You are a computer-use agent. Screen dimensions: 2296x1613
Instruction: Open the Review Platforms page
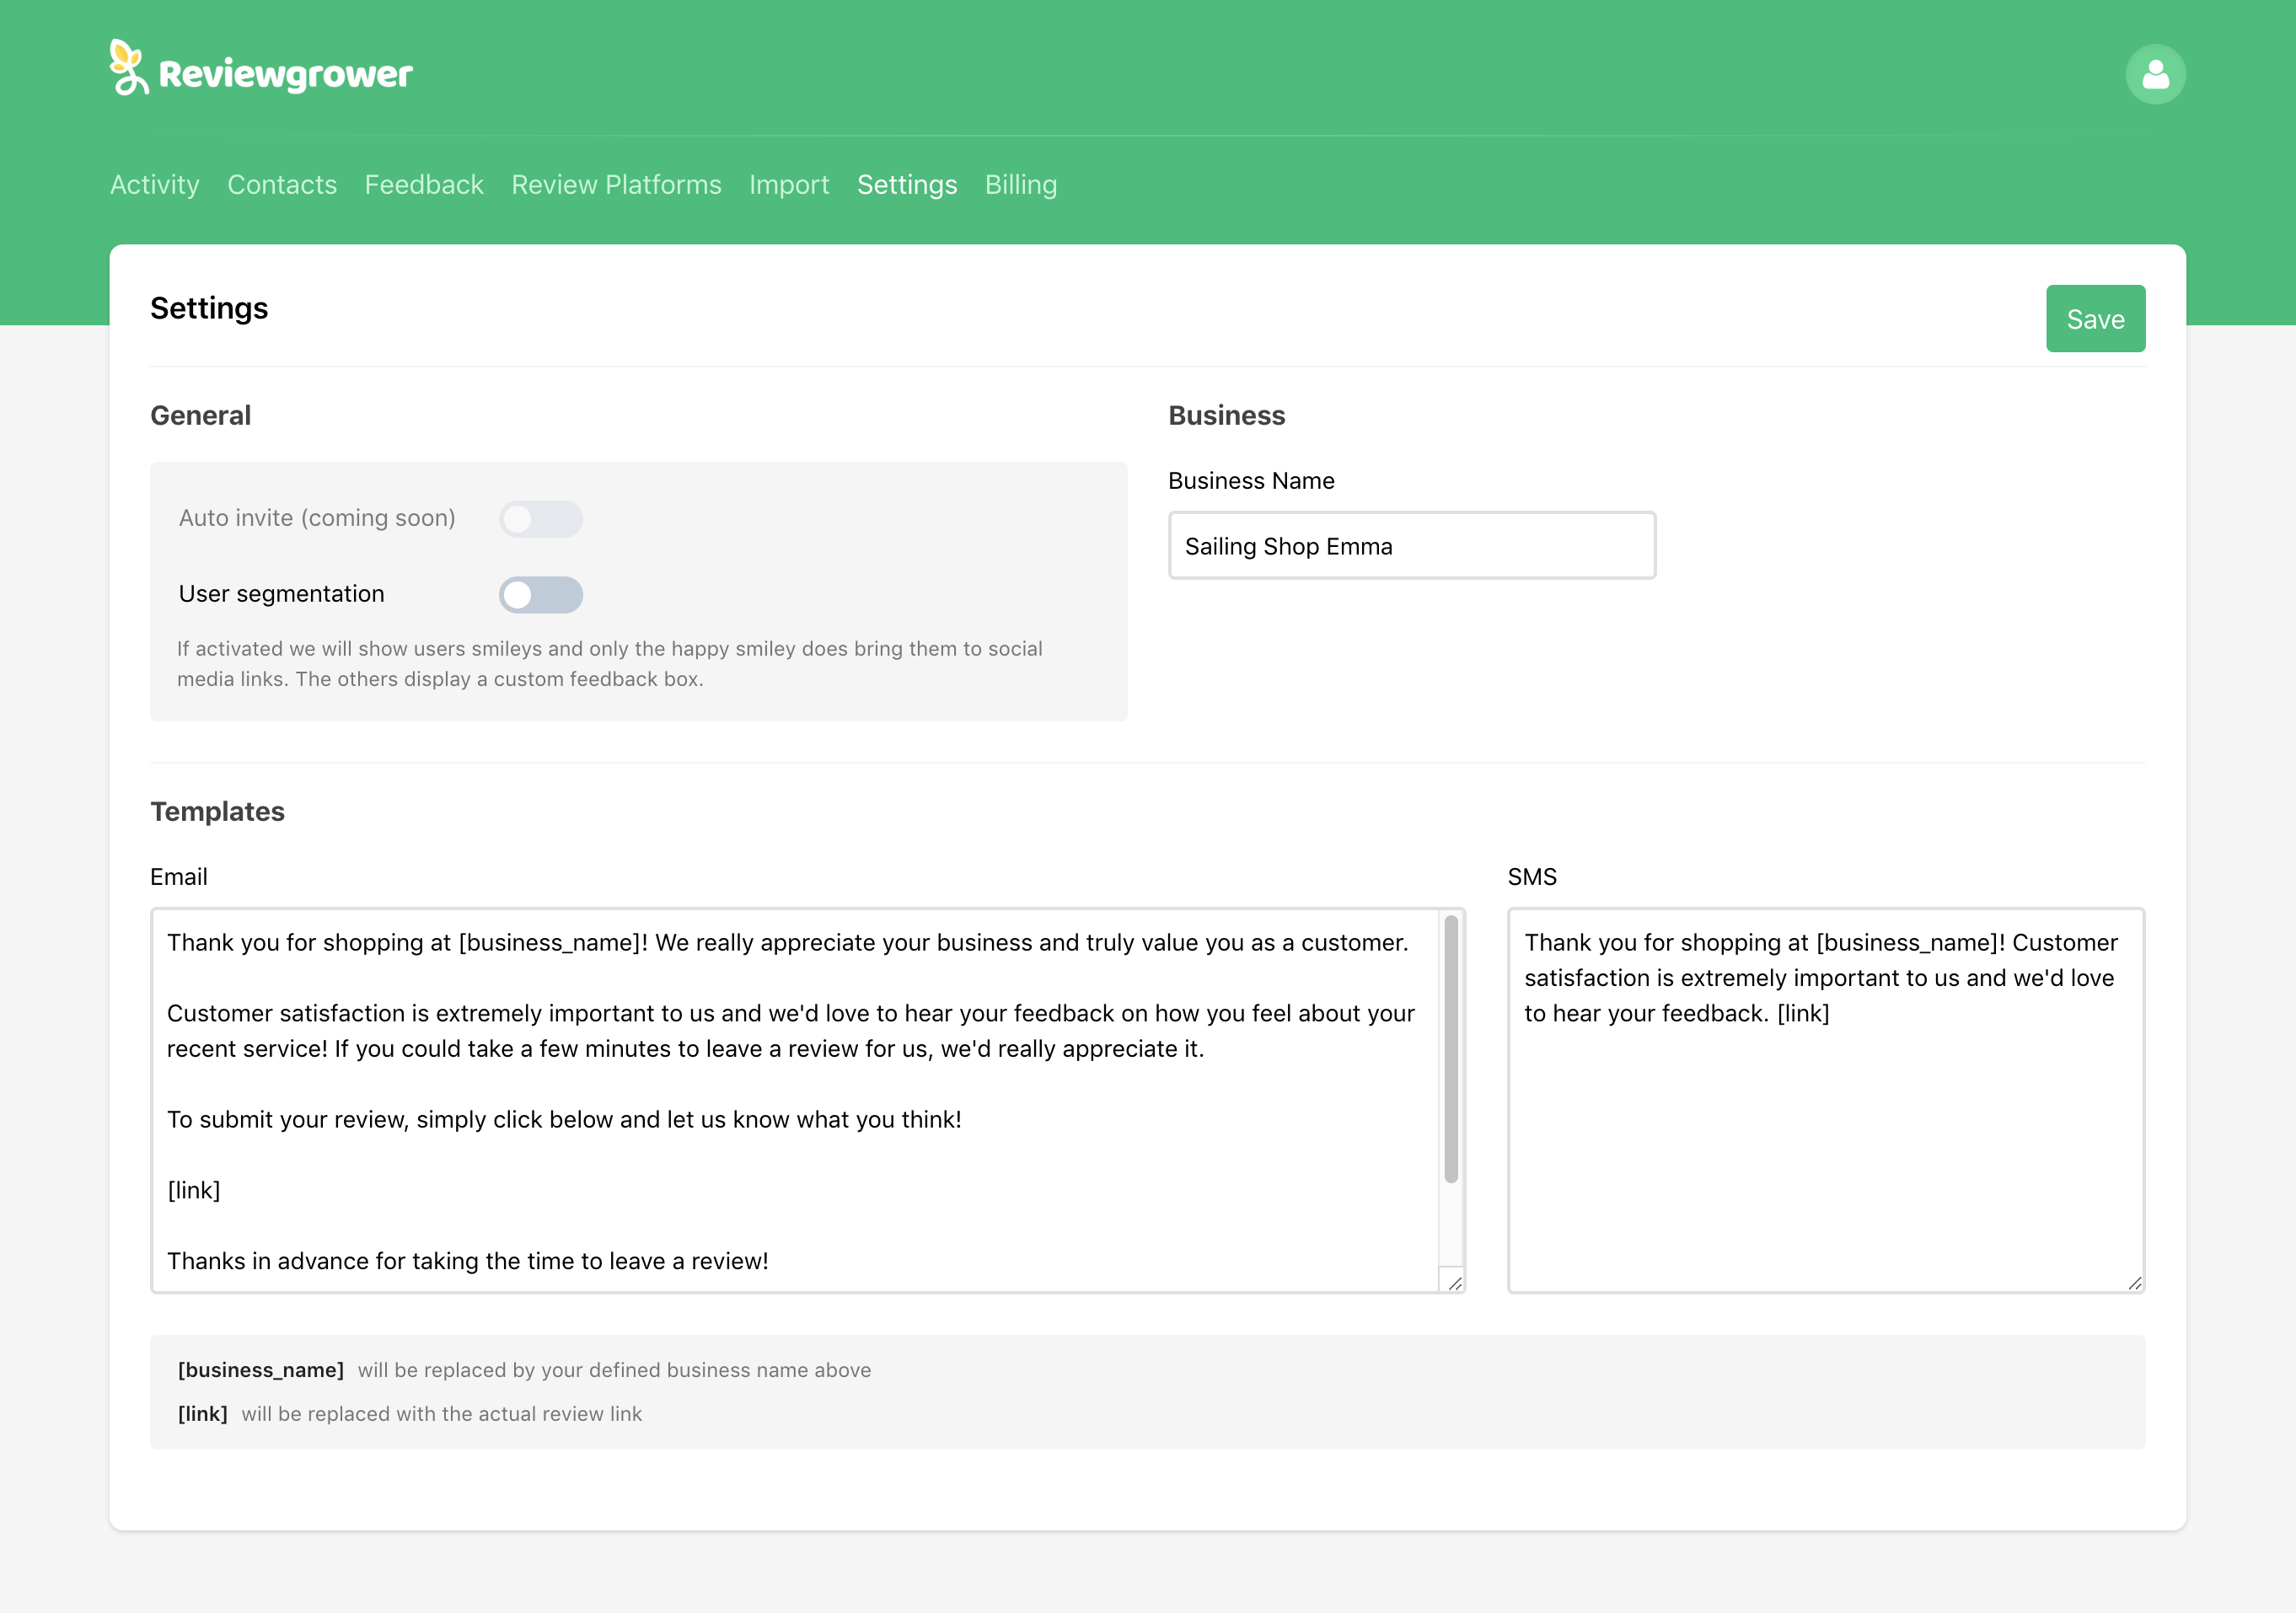(x=615, y=185)
